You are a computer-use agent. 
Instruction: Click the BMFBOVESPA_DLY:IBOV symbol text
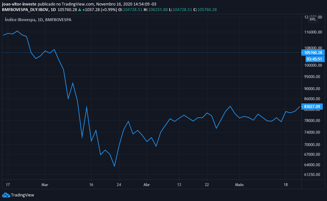[25, 10]
